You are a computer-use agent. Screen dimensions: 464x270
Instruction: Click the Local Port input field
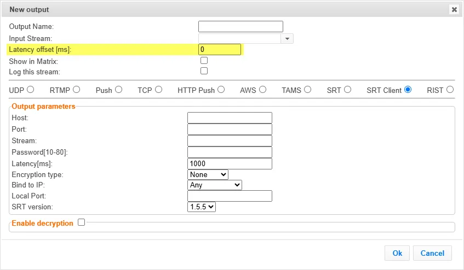tap(230, 196)
